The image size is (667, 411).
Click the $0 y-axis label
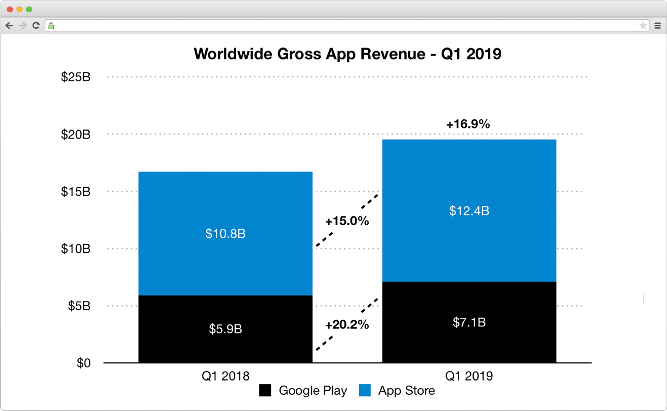point(84,363)
